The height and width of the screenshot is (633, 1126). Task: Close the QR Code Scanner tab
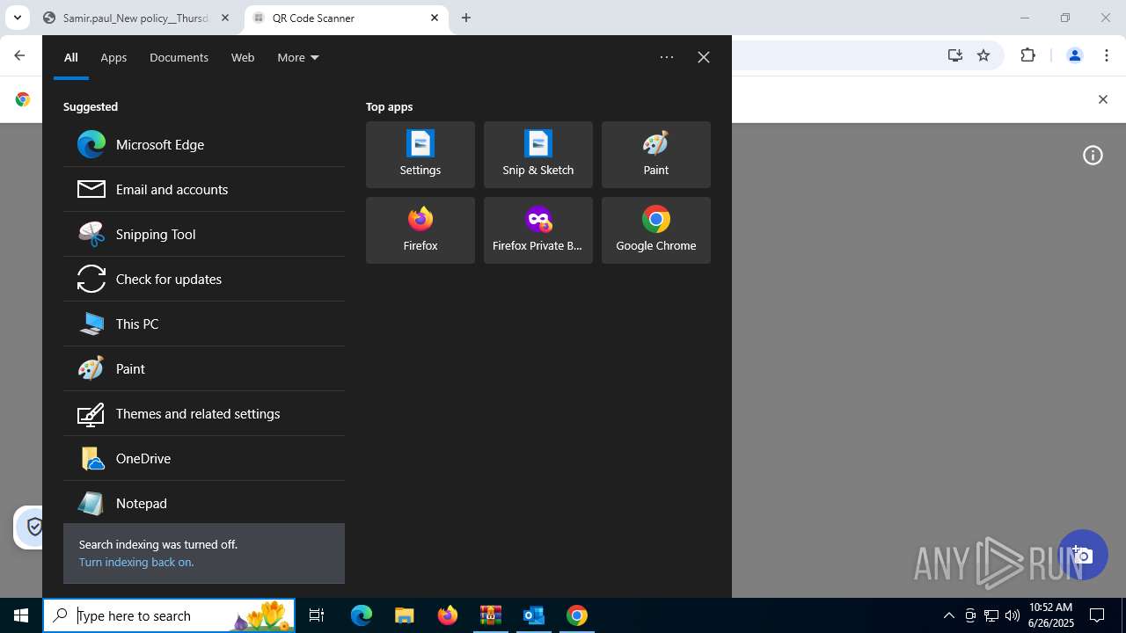click(435, 18)
